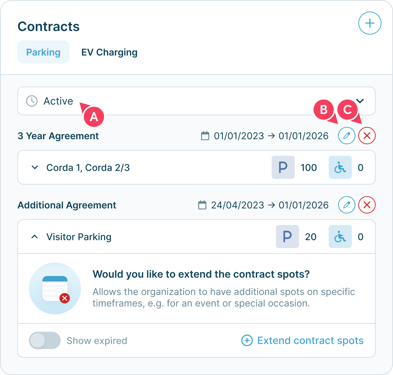Select the Parking tab
393x375 pixels.
(43, 52)
